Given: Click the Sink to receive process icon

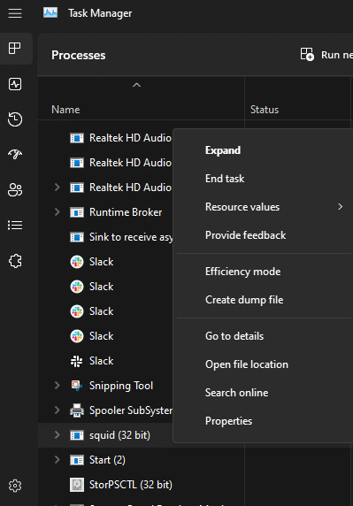Looking at the screenshot, I should [x=77, y=237].
